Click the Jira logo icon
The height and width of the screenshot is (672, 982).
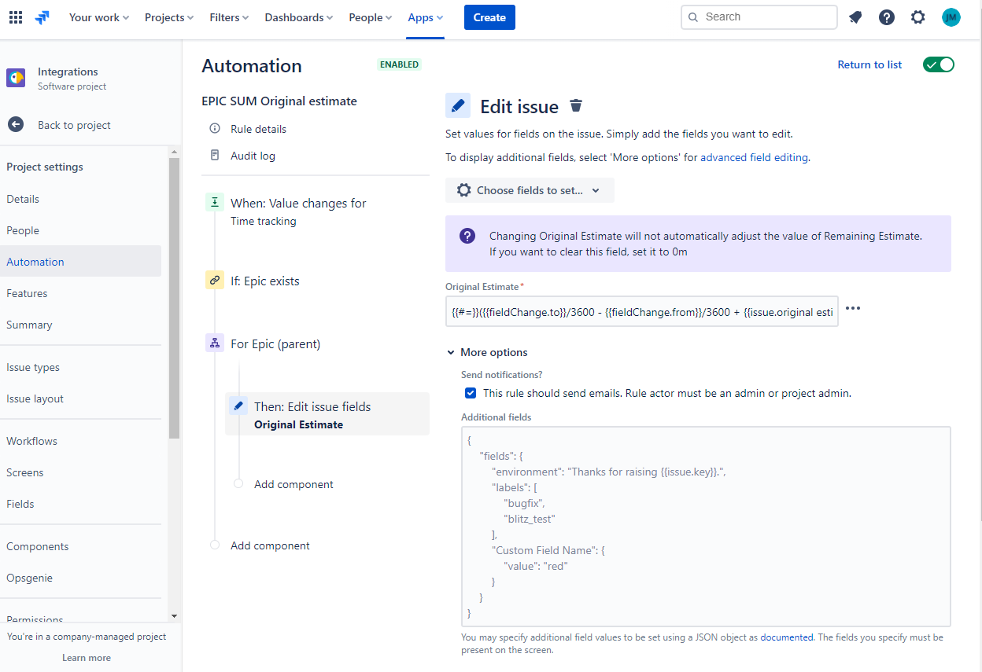42,17
